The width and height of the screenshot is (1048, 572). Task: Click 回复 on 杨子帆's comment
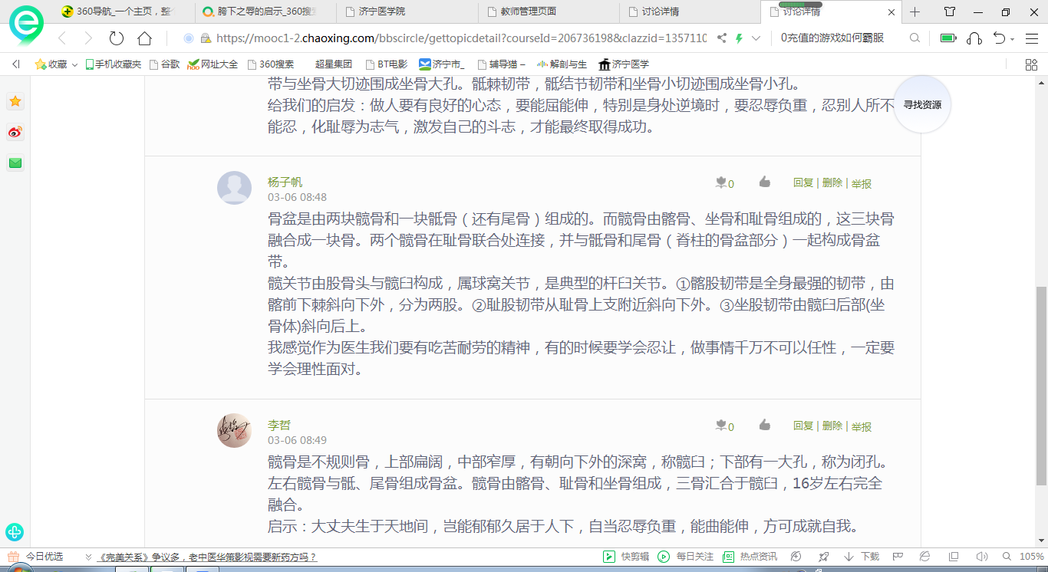802,182
